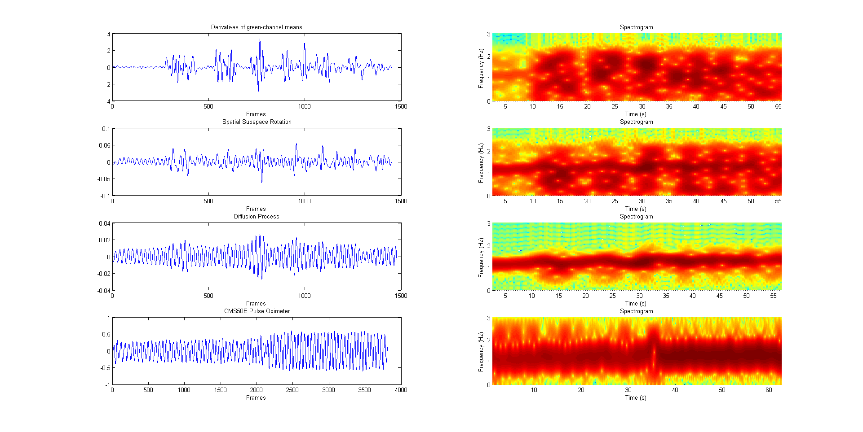Select the '0.02' y-axis tick label
The width and height of the screenshot is (863, 432).
[x=104, y=240]
